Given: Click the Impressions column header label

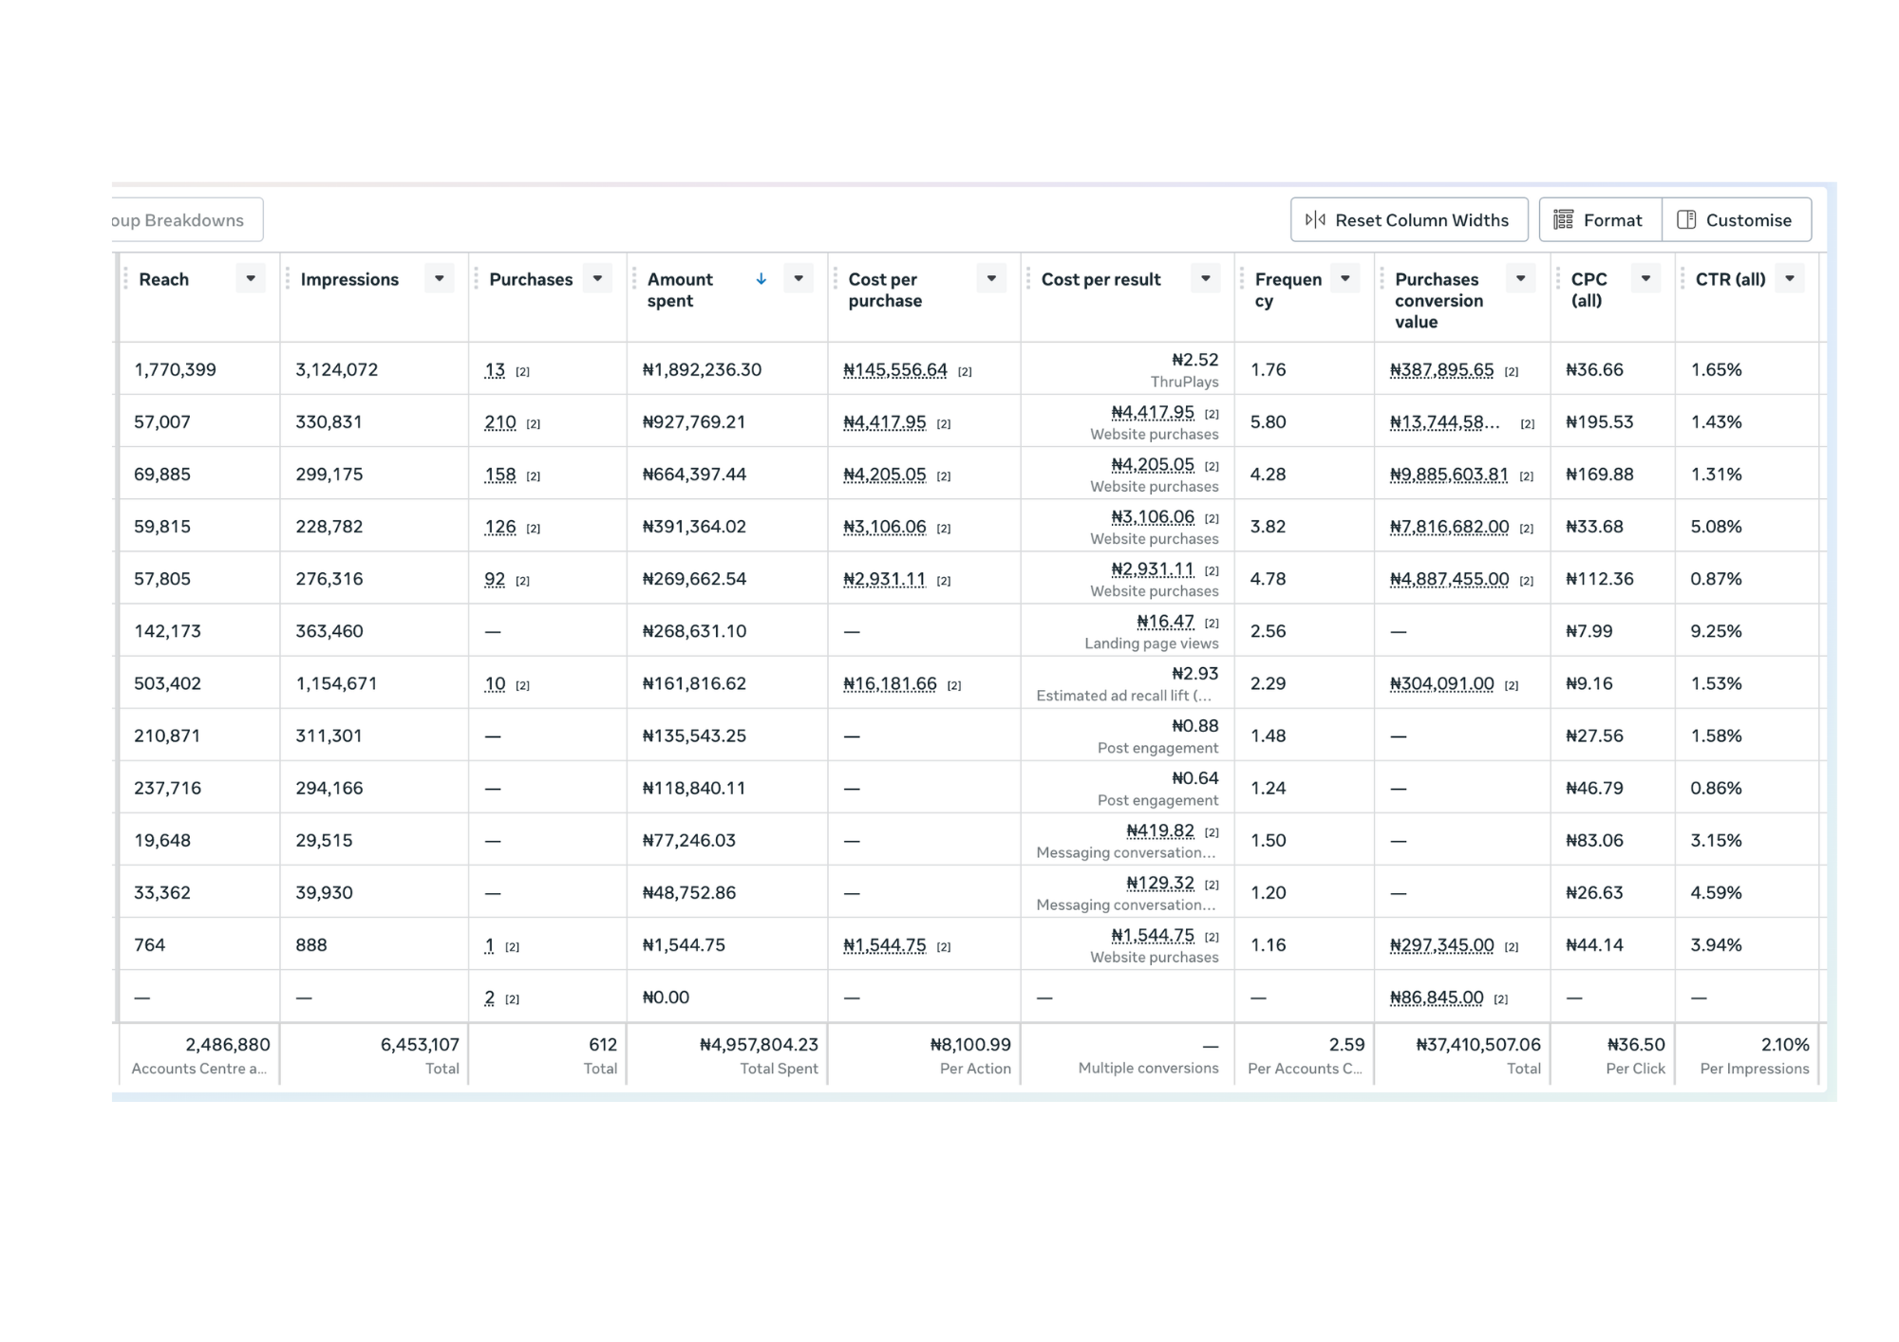Looking at the screenshot, I should click(x=349, y=279).
